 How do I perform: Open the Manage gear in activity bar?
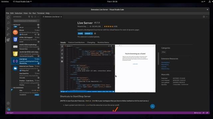tap(8, 109)
